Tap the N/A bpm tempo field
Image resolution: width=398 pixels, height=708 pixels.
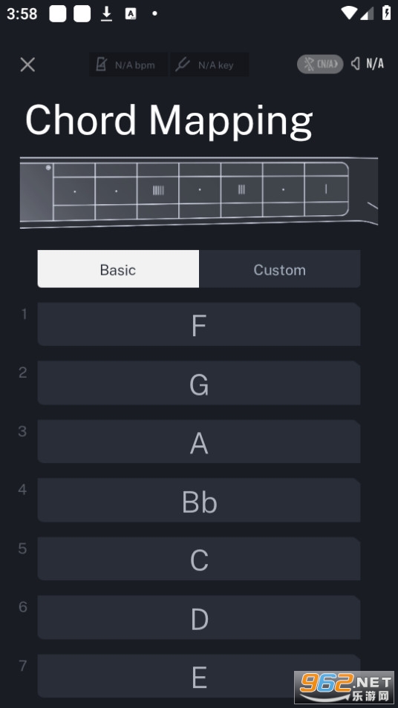(x=128, y=65)
